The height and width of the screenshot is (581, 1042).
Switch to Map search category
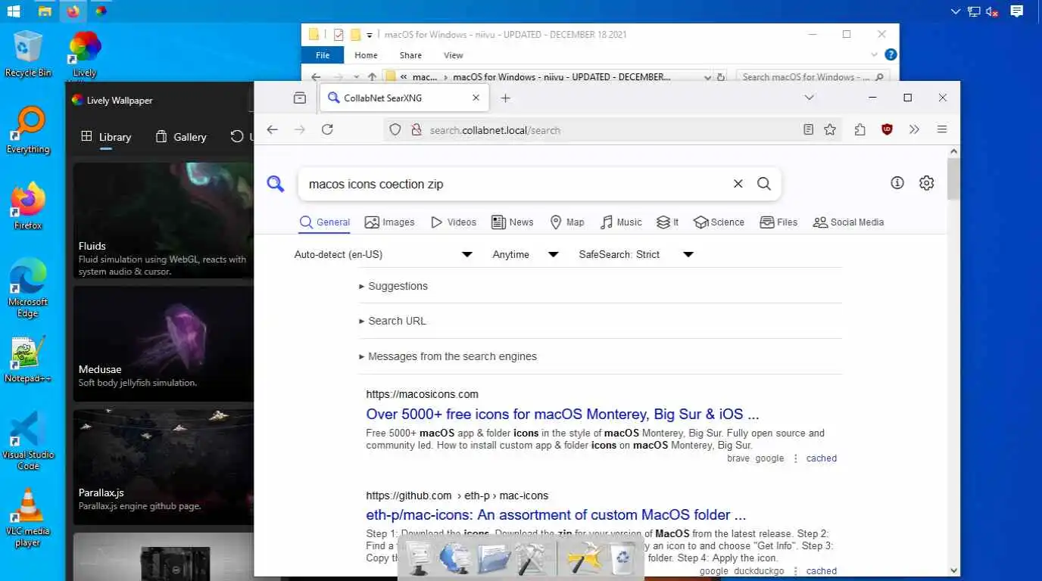[x=566, y=222]
